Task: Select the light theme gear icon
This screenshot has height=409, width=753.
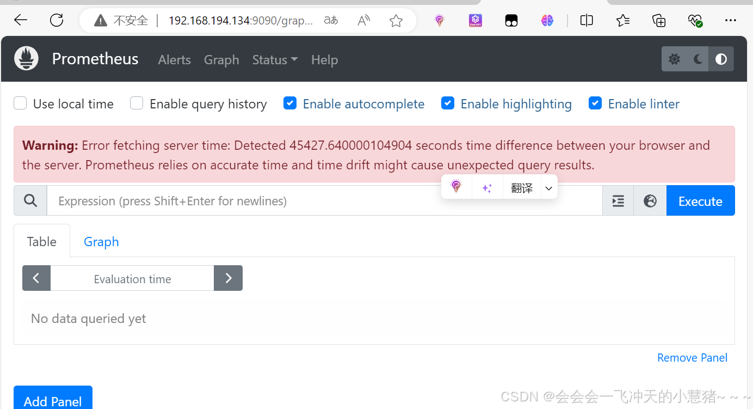Action: pos(674,59)
